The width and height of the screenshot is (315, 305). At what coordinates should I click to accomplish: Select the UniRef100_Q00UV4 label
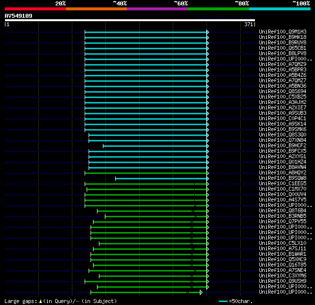pyautogui.click(x=283, y=195)
